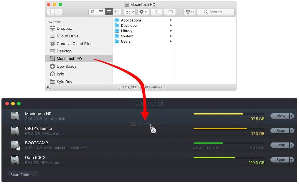
Task: Expand the Users folder arrow
Action: (x=171, y=41)
